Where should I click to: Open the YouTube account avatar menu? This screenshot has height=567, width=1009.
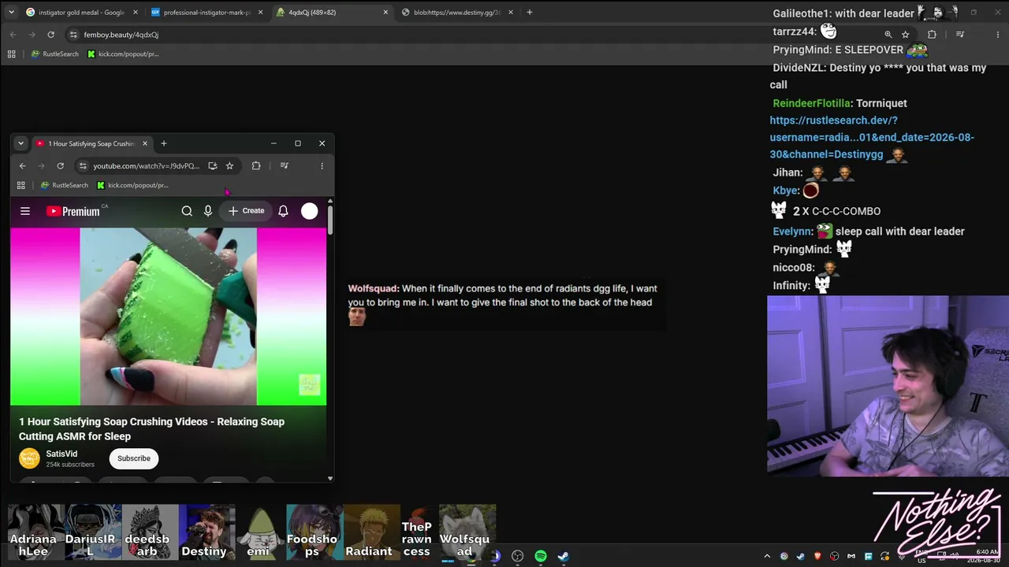pos(310,211)
